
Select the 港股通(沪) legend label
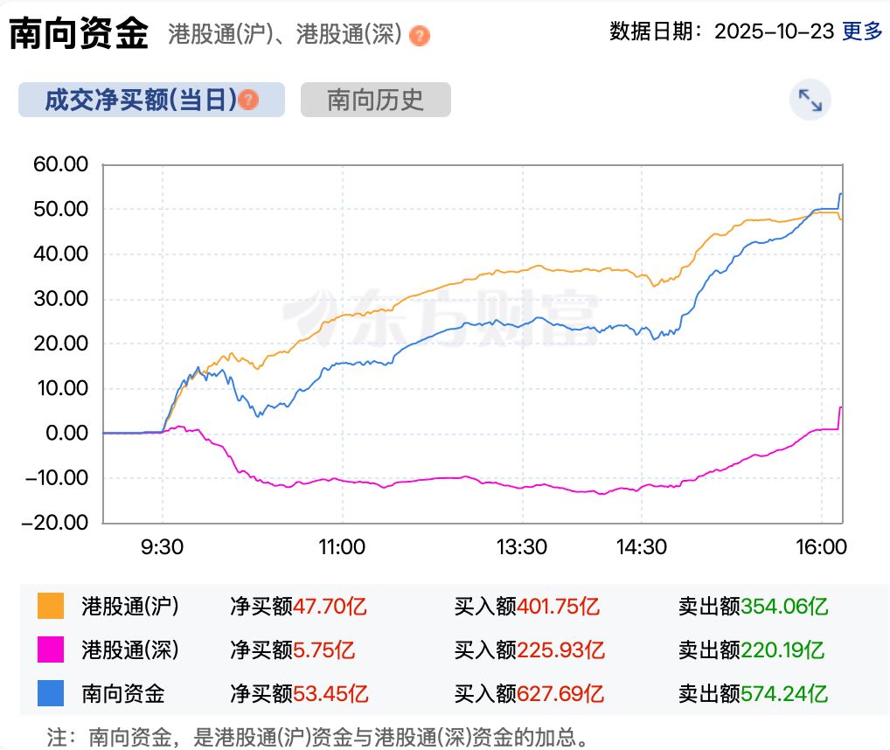click(129, 605)
